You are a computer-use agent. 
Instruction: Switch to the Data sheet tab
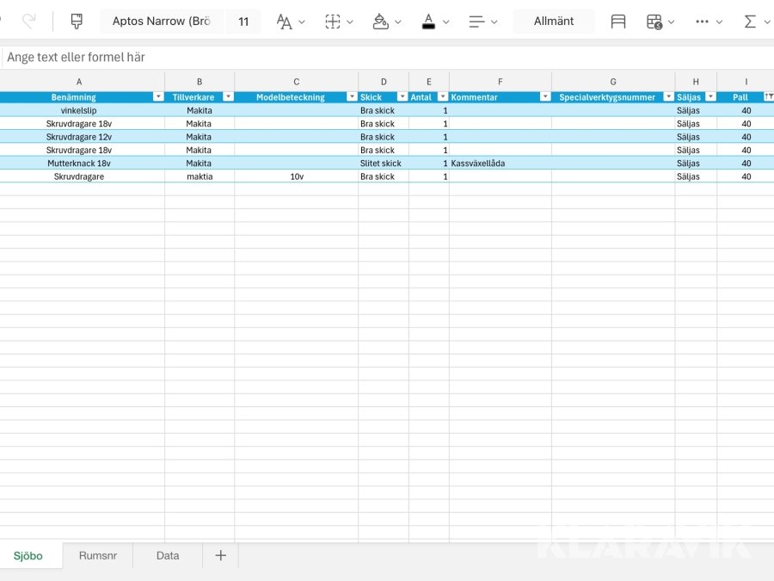[168, 556]
